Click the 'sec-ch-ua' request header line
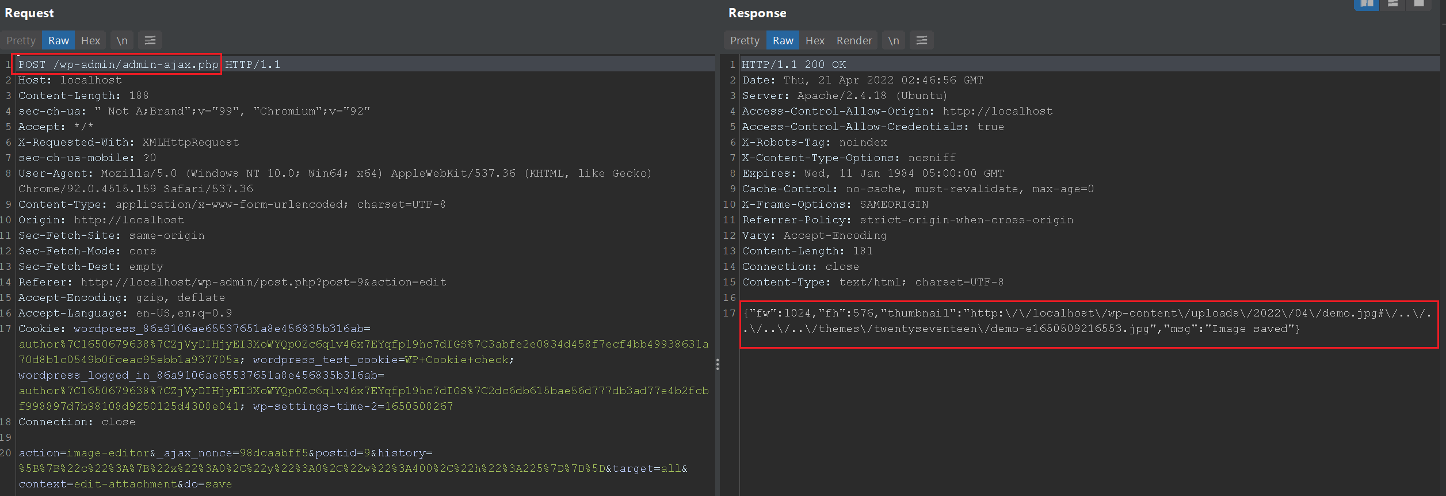The height and width of the screenshot is (496, 1446). point(194,111)
